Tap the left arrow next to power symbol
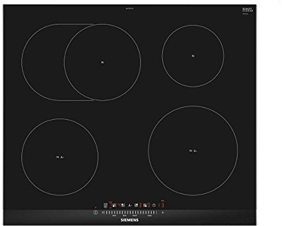This screenshot has height=226, width=282. point(103,212)
